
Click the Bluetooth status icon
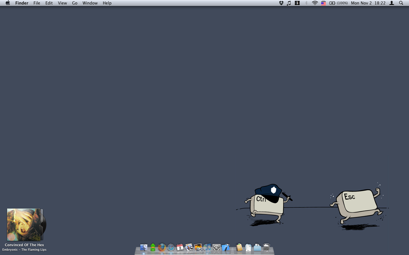click(306, 3)
